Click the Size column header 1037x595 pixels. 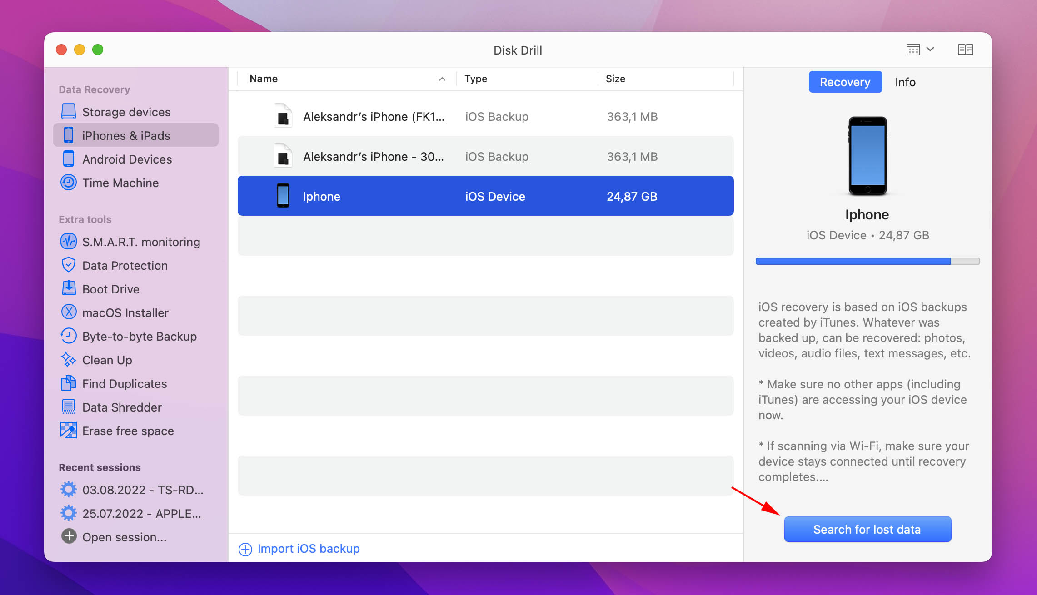point(666,79)
